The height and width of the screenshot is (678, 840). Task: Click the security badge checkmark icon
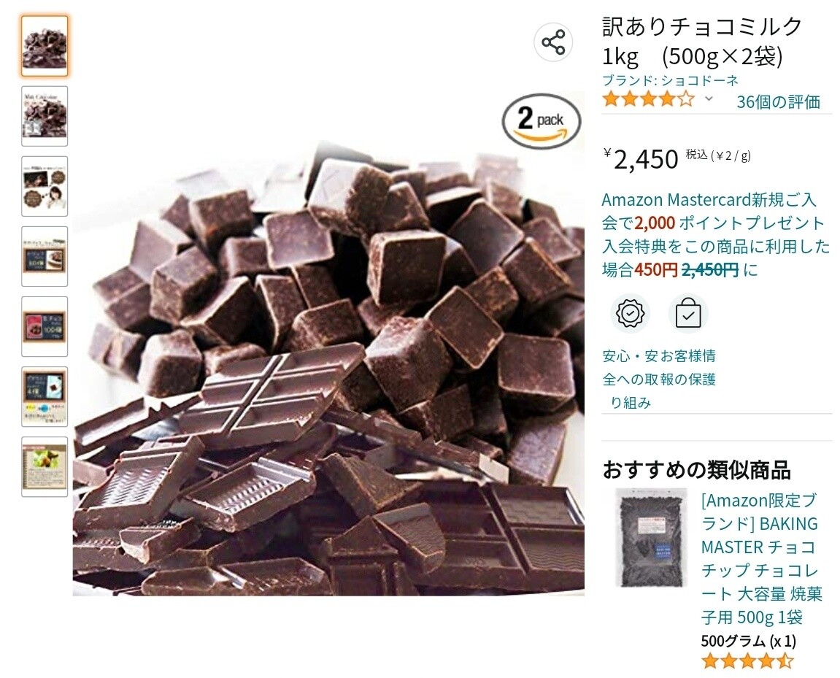click(x=630, y=313)
